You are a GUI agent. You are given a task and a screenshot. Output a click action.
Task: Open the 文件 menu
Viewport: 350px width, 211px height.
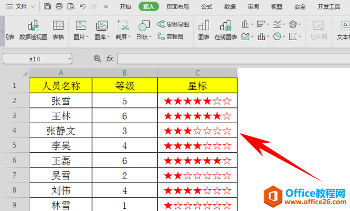(x=21, y=6)
